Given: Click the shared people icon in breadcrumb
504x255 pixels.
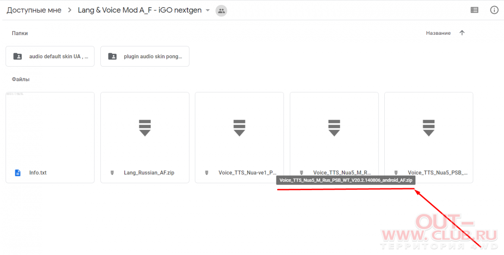Looking at the screenshot, I should [221, 10].
